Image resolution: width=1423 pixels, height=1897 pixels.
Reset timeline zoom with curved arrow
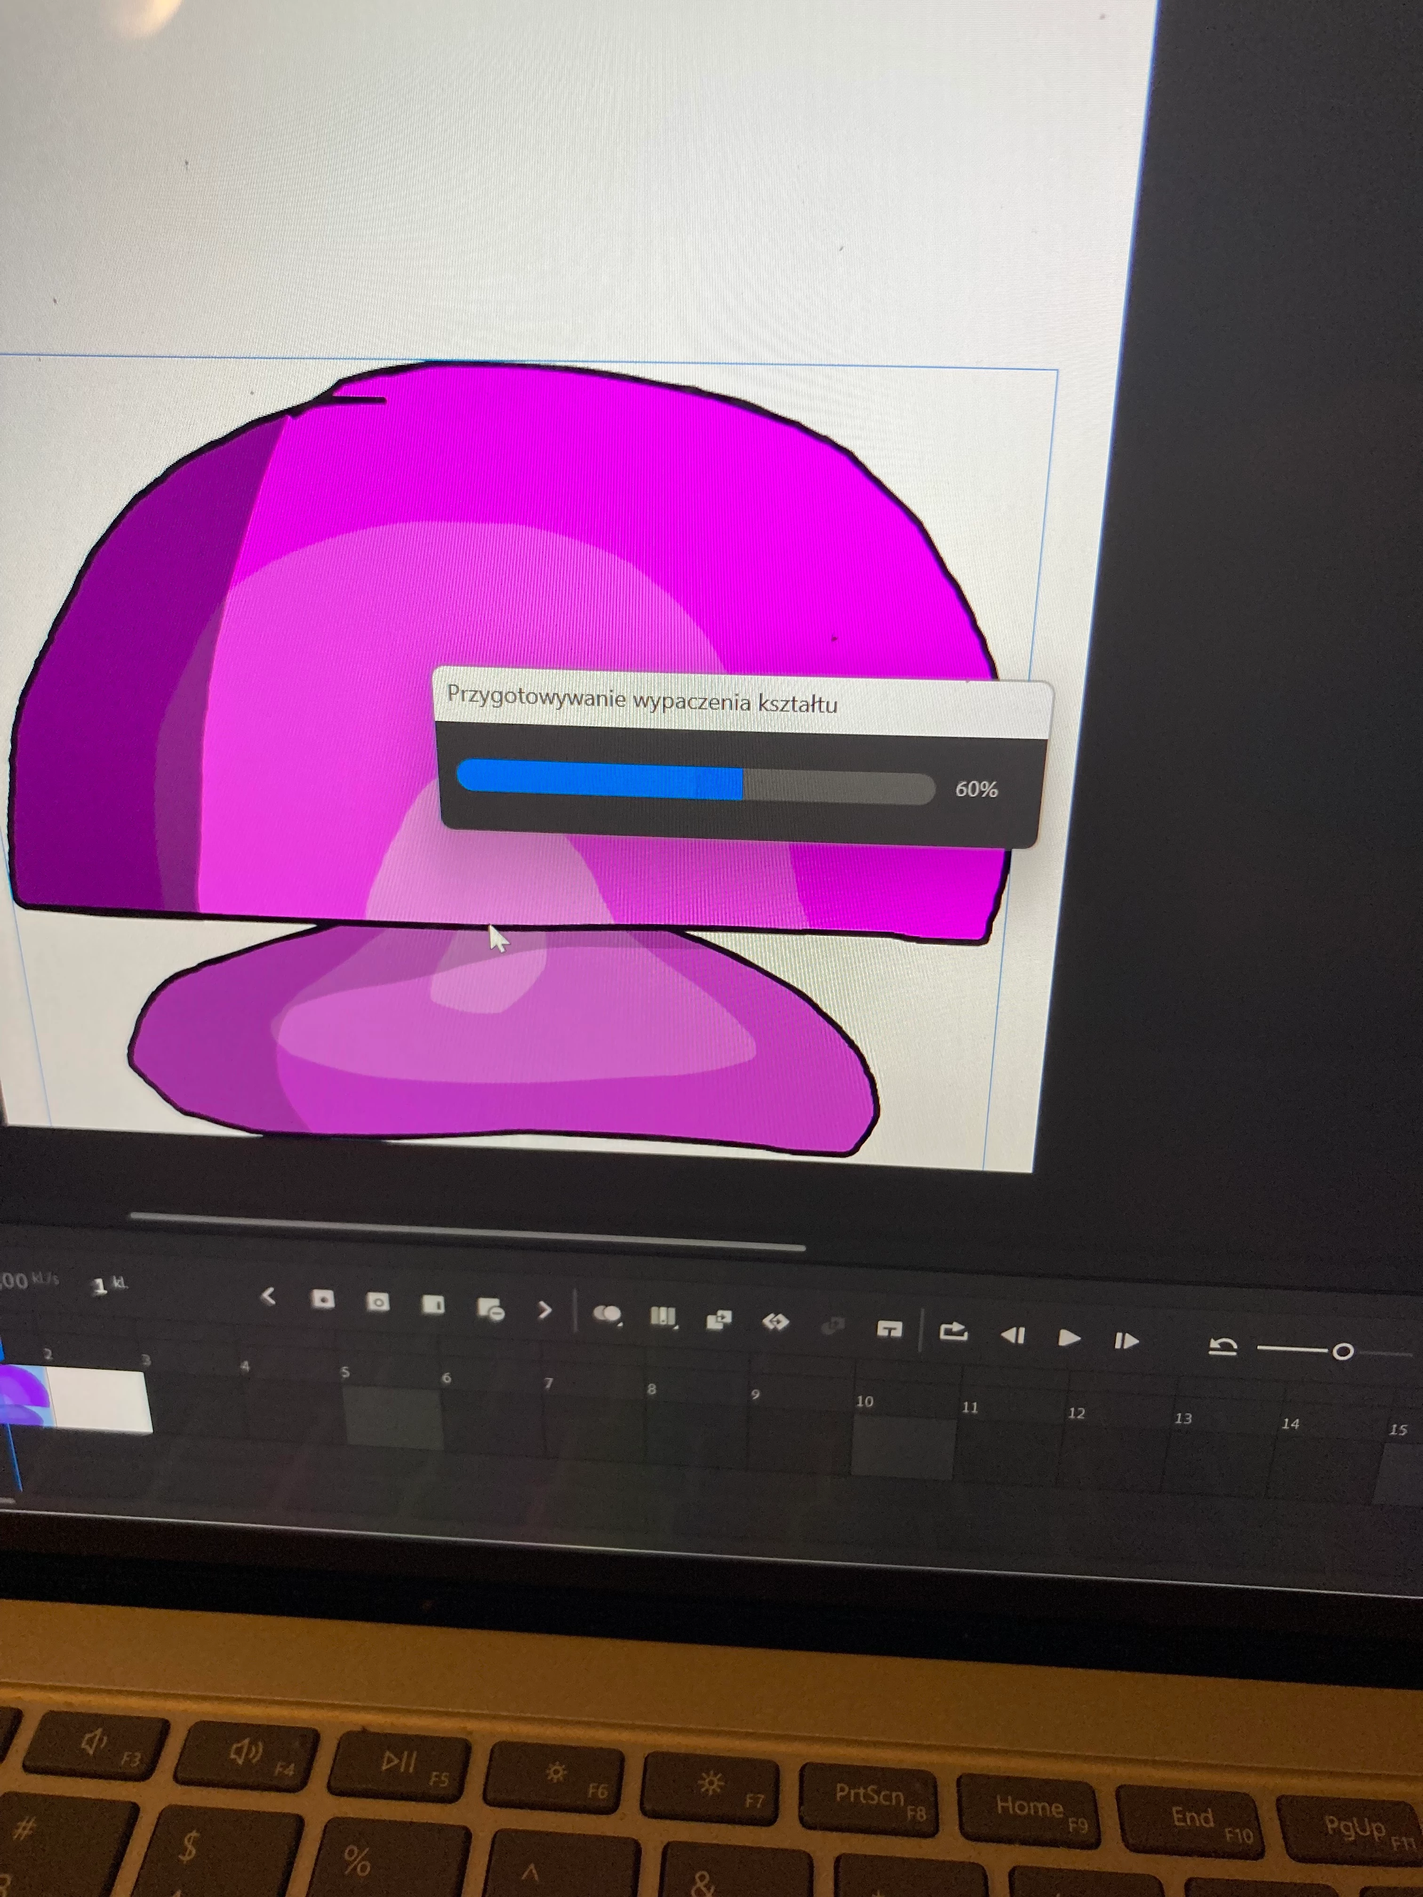pos(1222,1347)
